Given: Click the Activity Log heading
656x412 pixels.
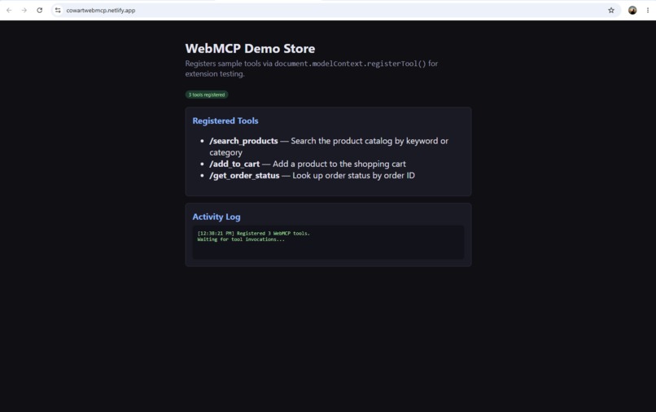Looking at the screenshot, I should pos(216,217).
